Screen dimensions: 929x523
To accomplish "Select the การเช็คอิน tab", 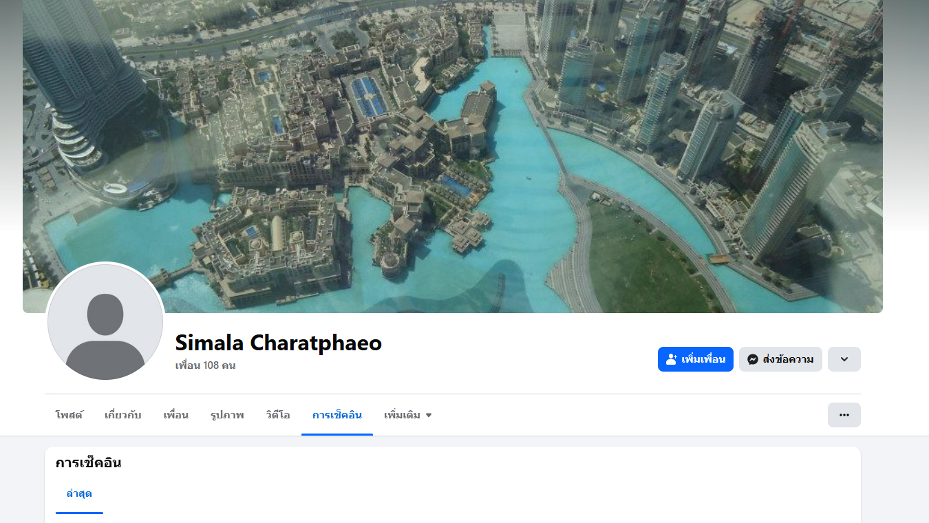I will click(x=337, y=415).
